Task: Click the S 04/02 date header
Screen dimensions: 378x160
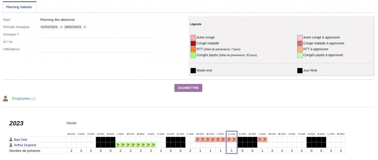Action: pos(101,134)
